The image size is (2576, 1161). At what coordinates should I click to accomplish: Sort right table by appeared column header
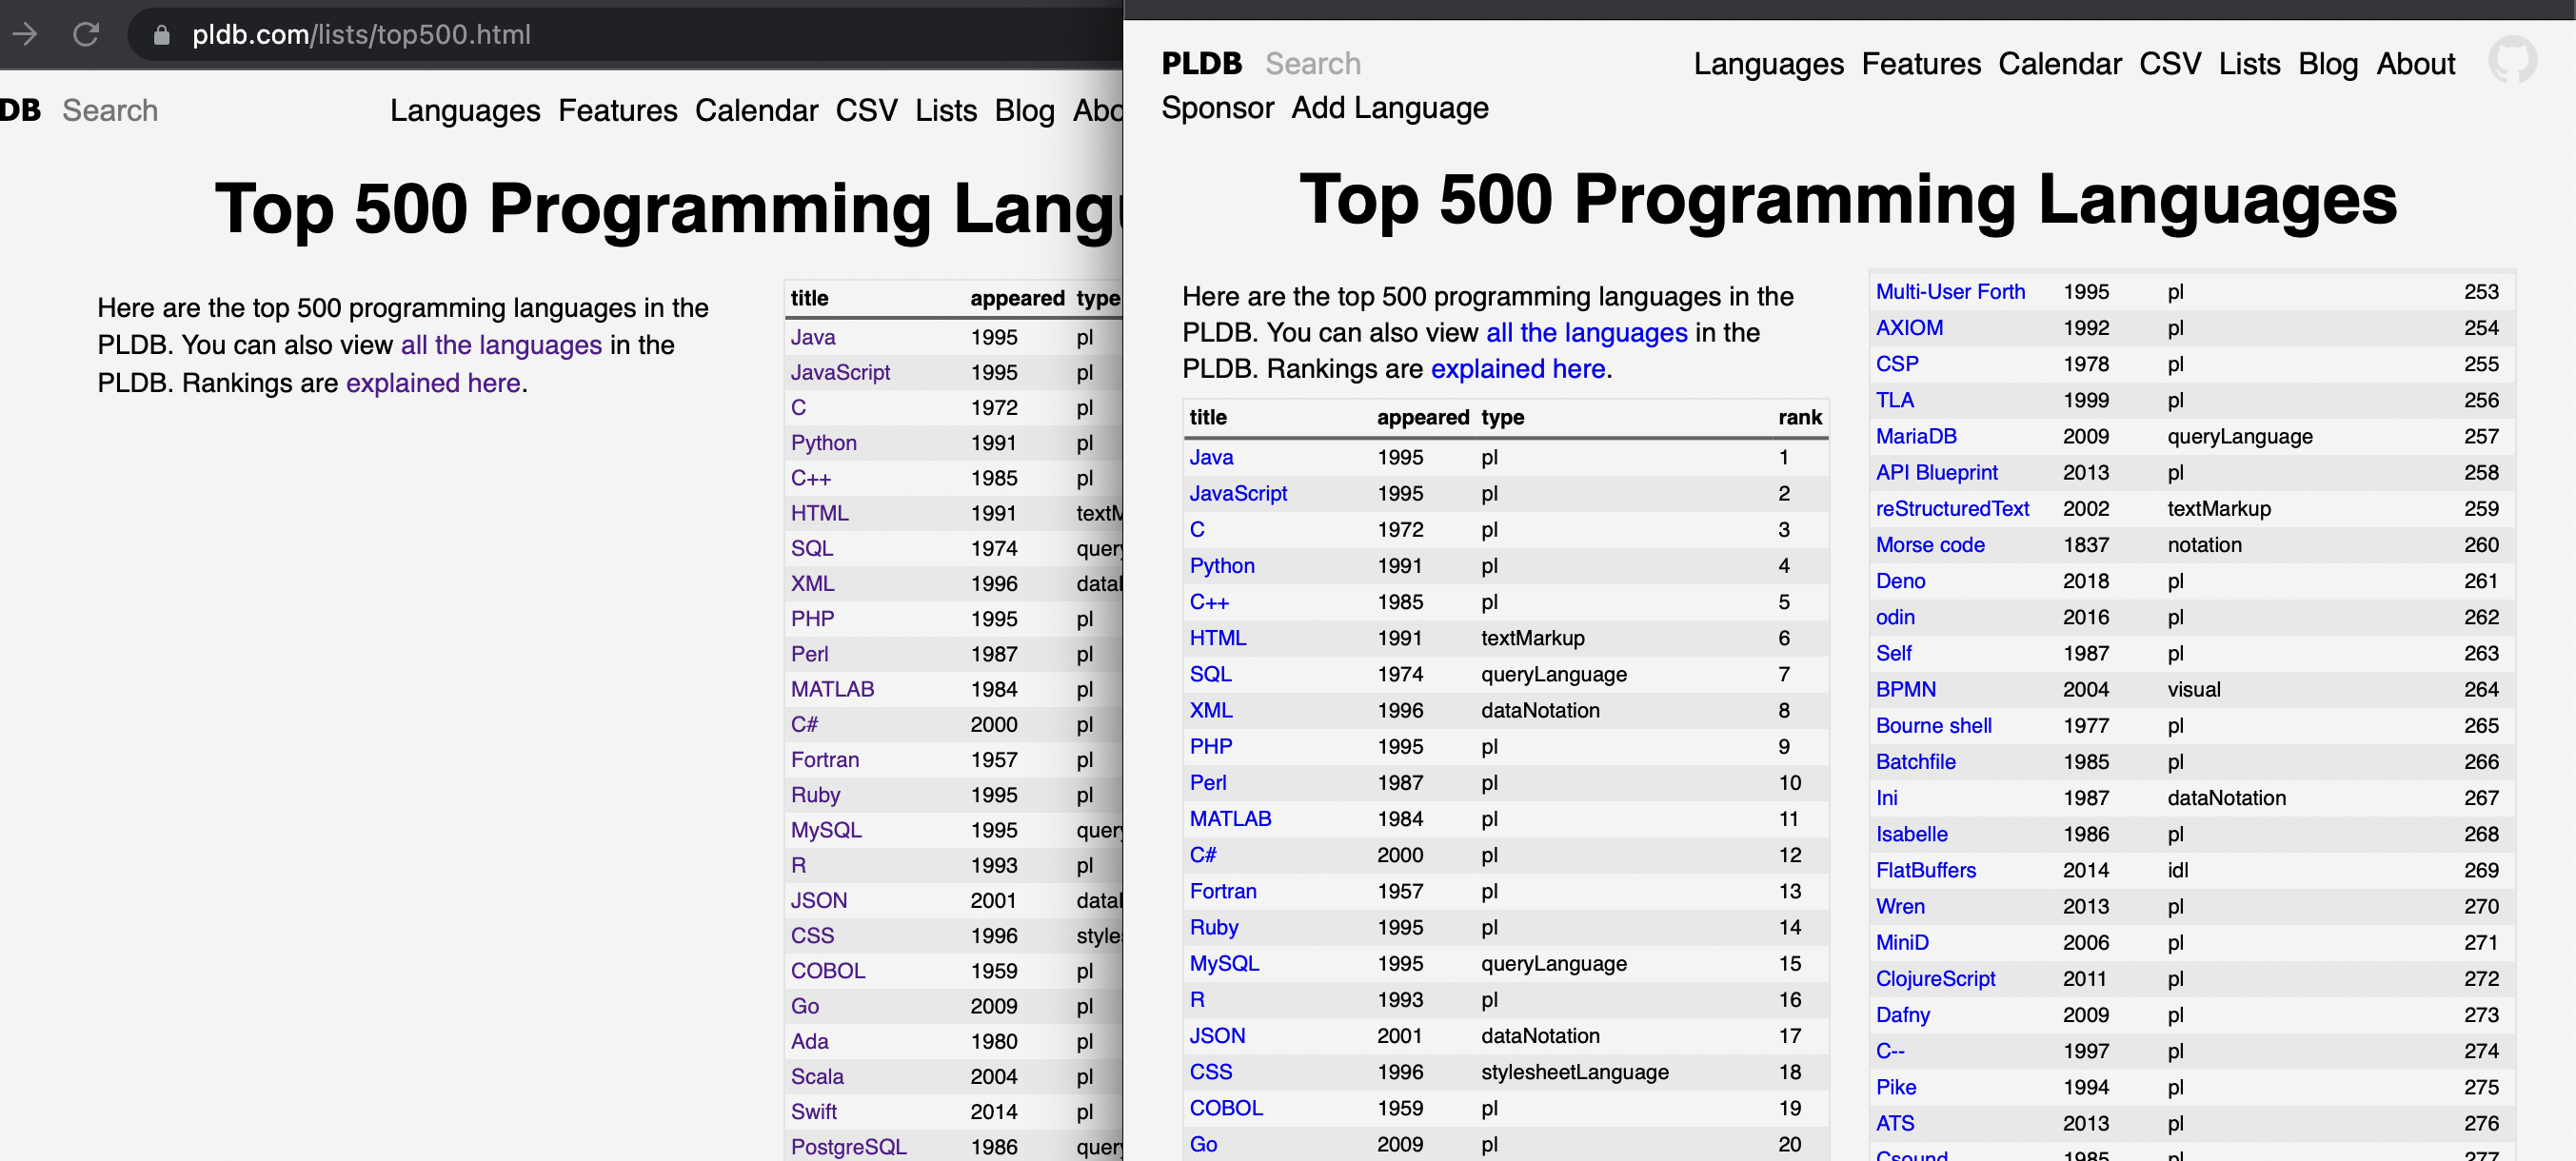click(x=1422, y=417)
